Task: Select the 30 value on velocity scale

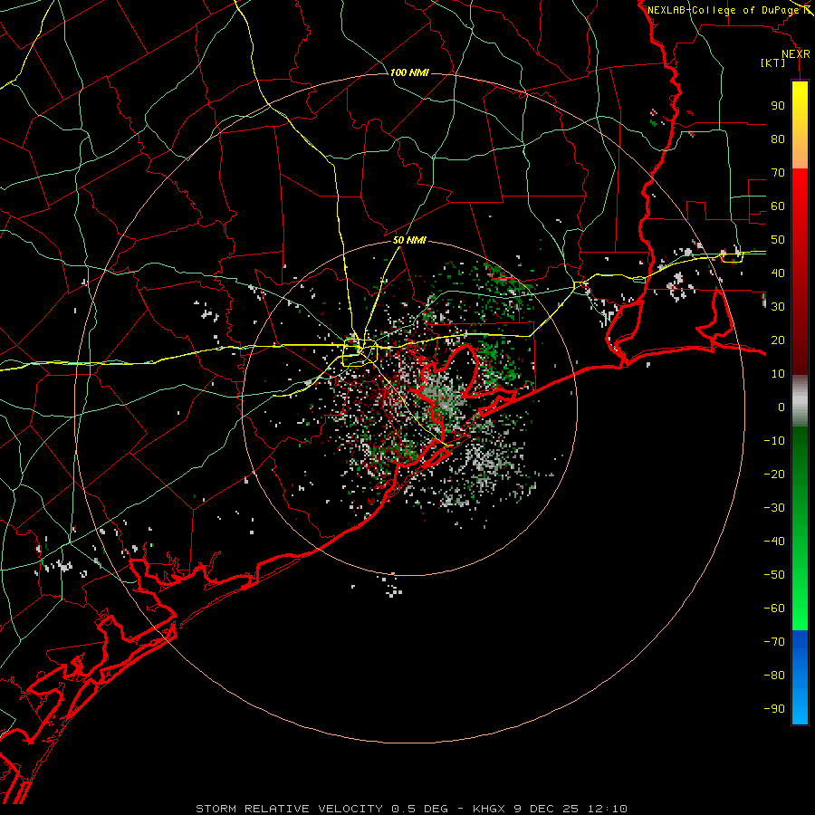Action: point(778,307)
